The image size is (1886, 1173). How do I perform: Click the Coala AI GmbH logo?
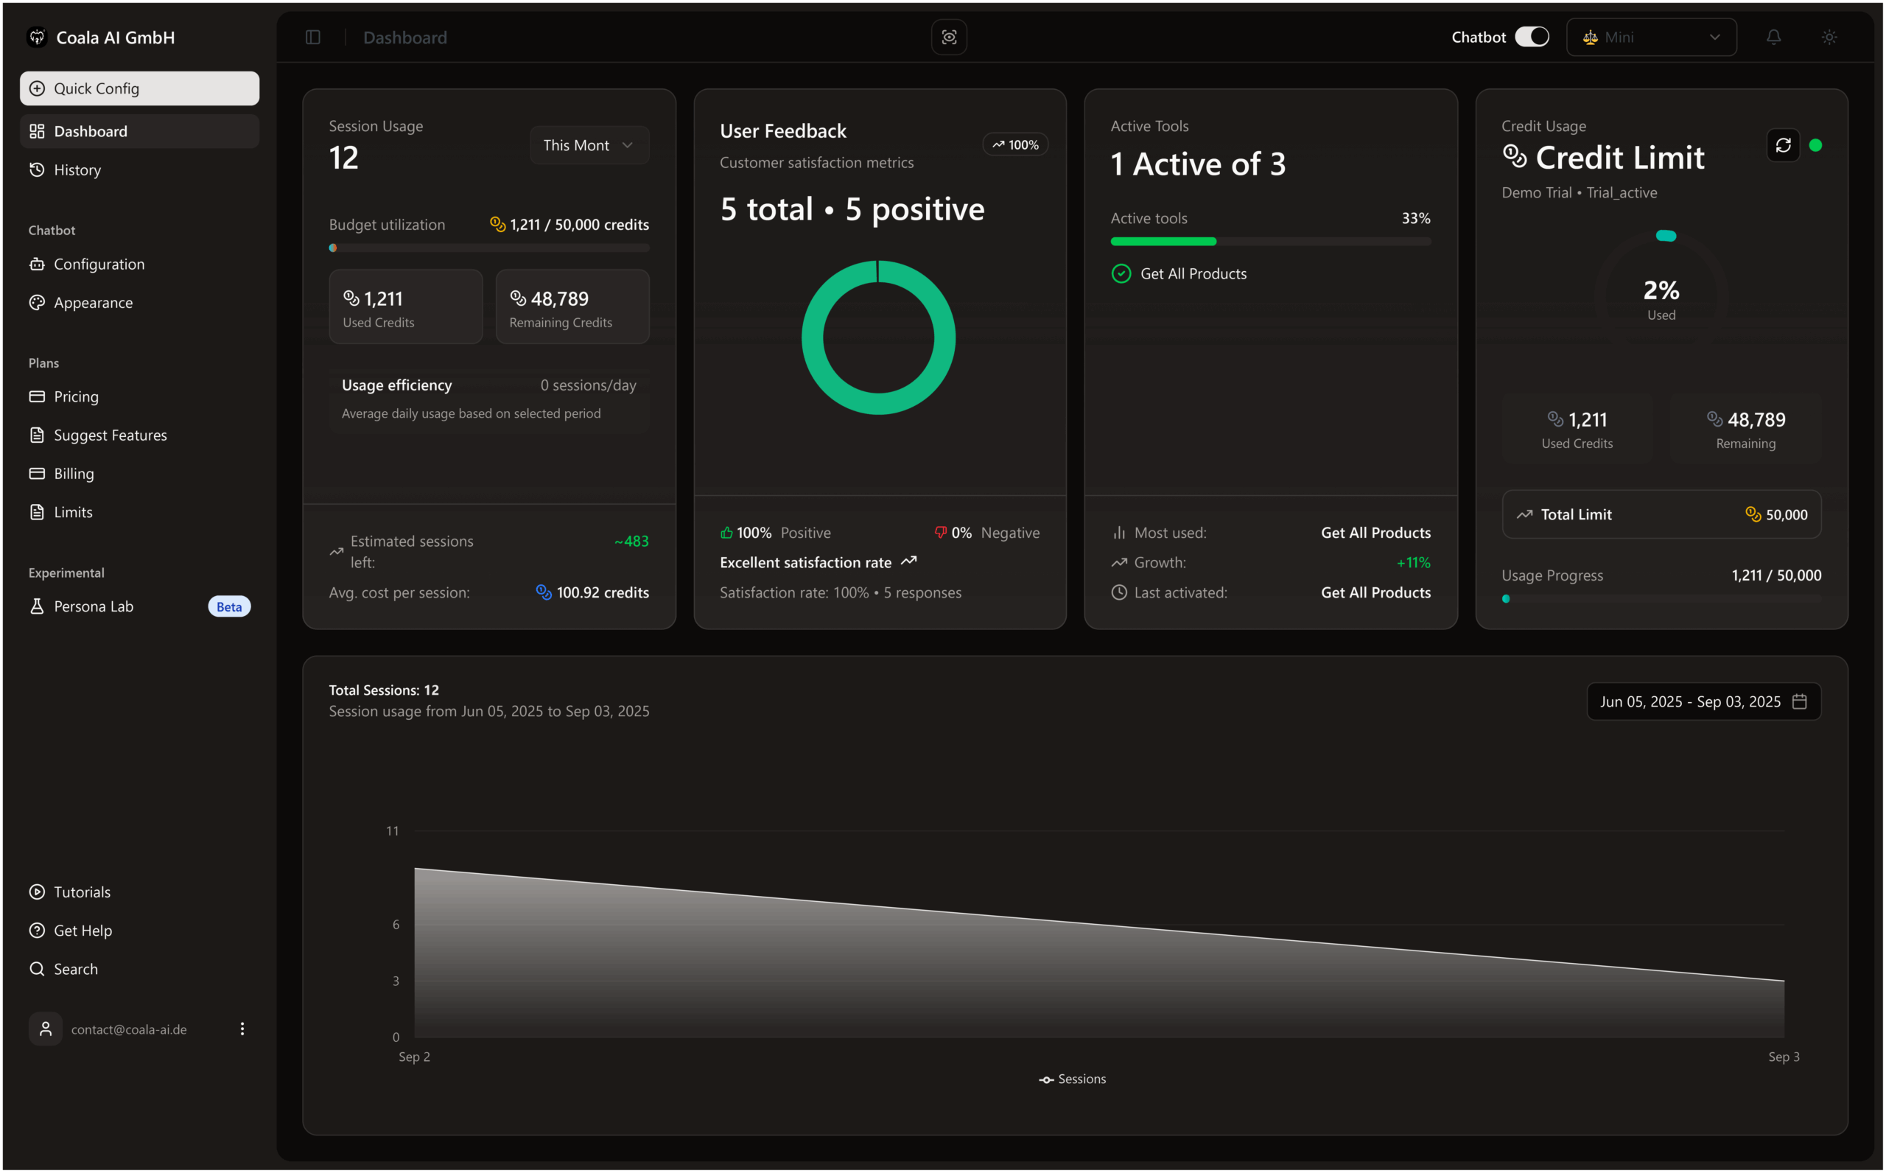[38, 38]
